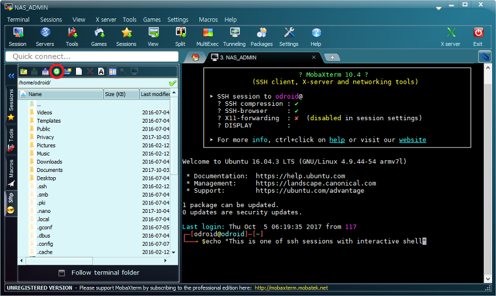The image size is (496, 296).
Task: Click the paperclip icon at tab bar end
Action: click(x=484, y=57)
